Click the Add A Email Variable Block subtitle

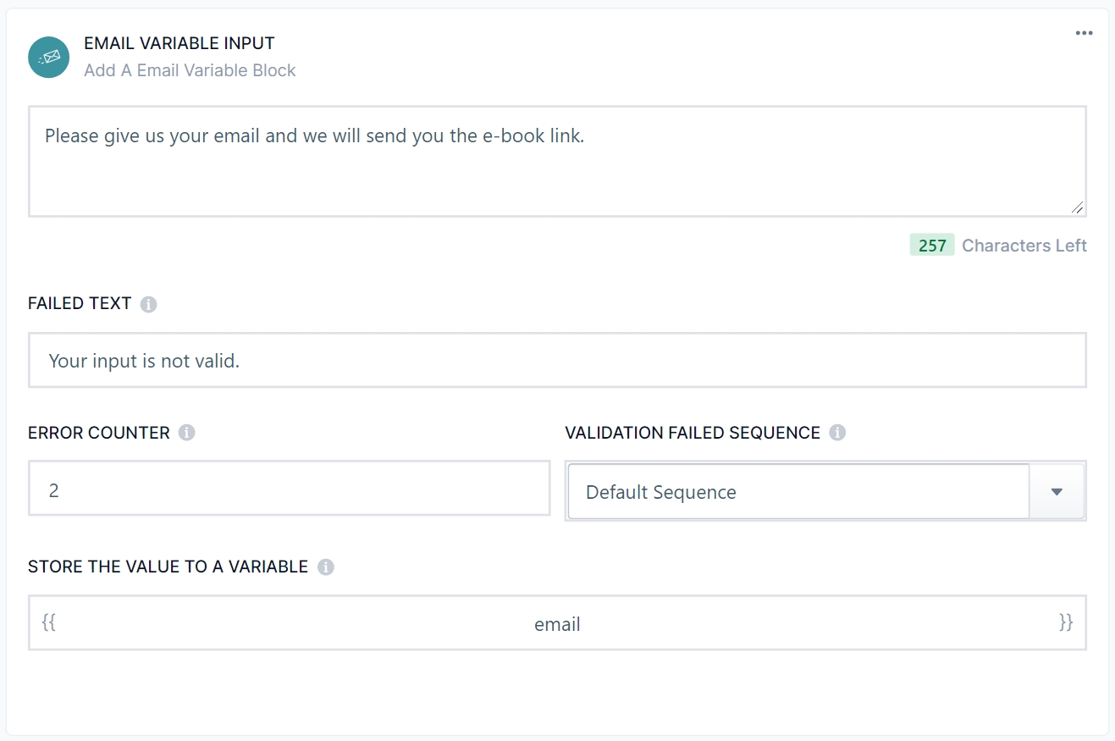190,70
